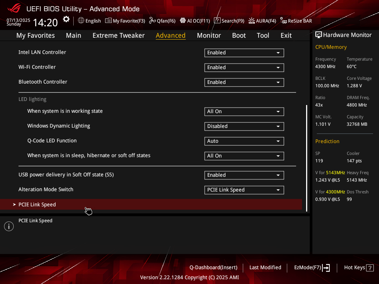379x284 pixels.
Task: Click the settings list scrollbar
Action: coord(307,158)
